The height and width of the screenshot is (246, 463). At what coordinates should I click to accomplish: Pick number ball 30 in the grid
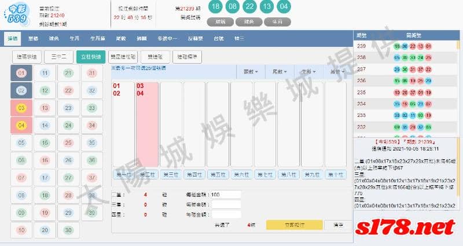click(68, 230)
